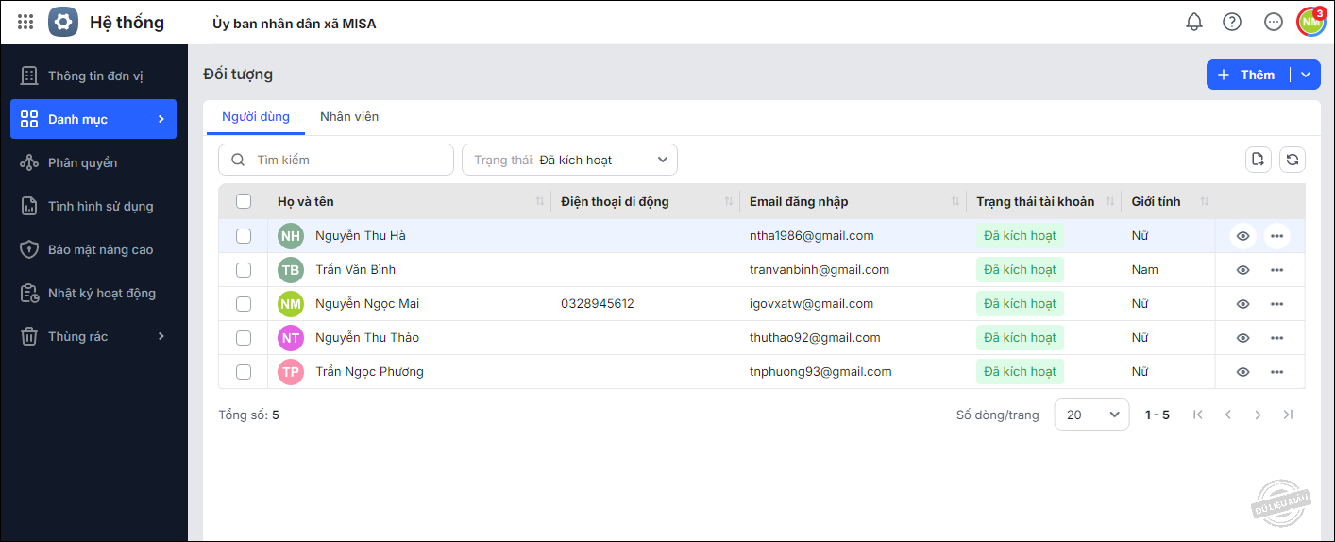The width and height of the screenshot is (1335, 542).
Task: Tick the checkbox for Nguyễn Thu Hà
Action: pyautogui.click(x=244, y=236)
